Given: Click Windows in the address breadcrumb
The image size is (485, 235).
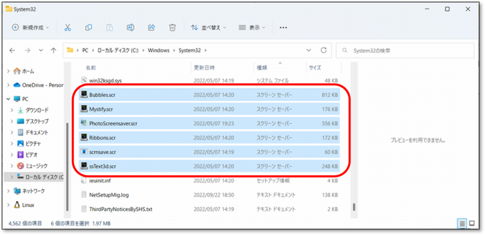Looking at the screenshot, I should 159,51.
